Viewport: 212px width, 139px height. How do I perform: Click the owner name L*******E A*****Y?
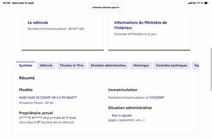[x=31, y=118]
